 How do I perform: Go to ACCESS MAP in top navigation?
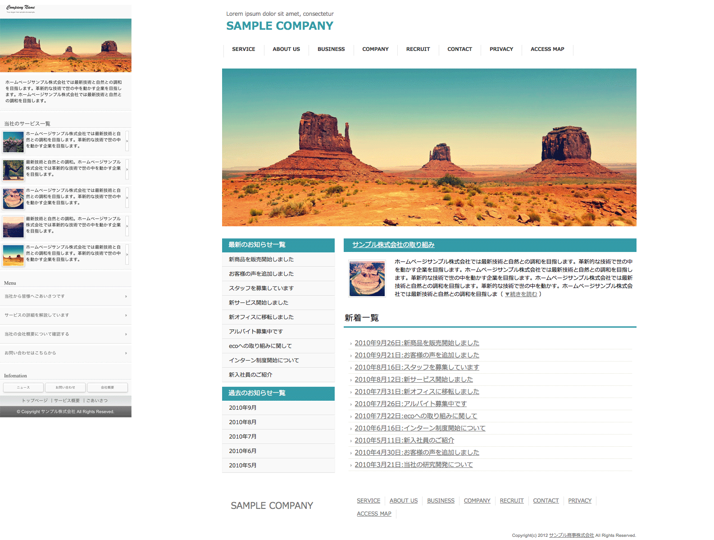tap(547, 49)
